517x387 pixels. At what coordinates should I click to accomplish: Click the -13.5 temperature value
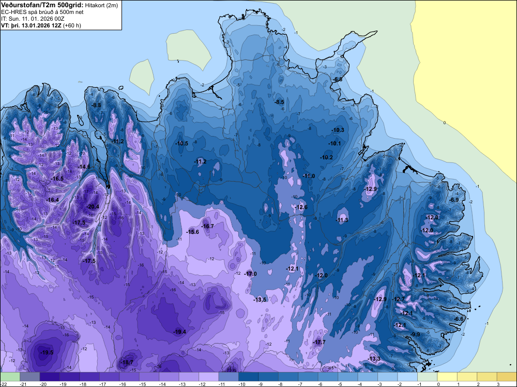pos(260,300)
